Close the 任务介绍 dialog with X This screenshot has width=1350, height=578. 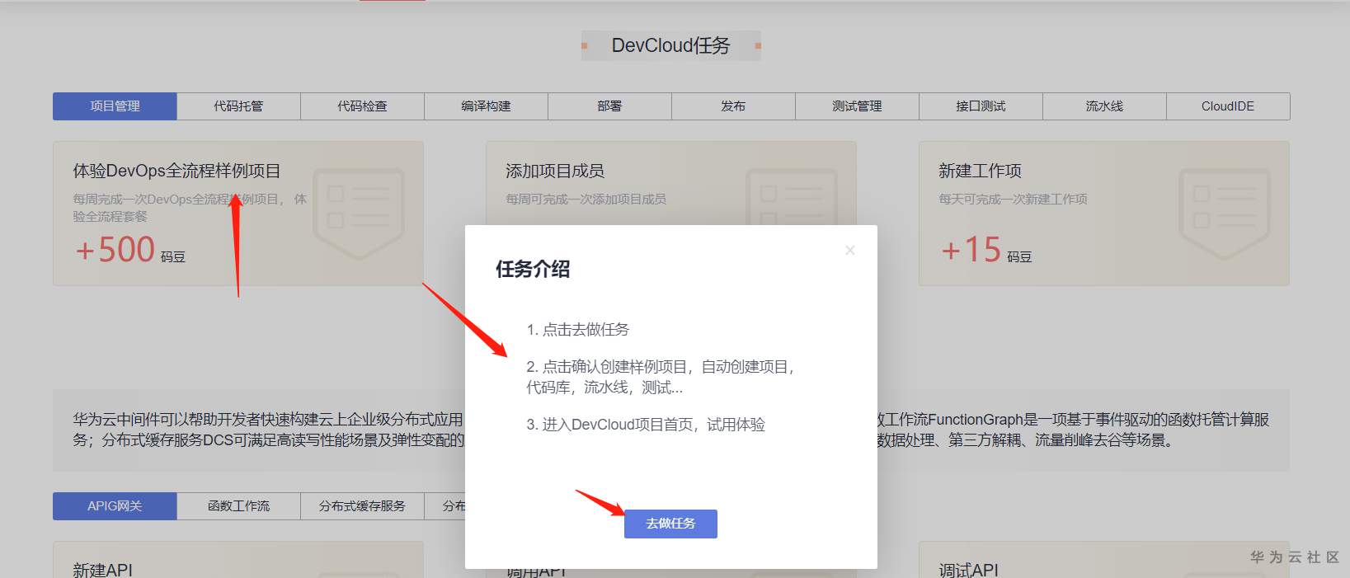point(850,250)
